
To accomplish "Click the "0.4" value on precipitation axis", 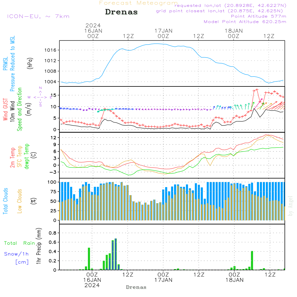I will (53, 252).
